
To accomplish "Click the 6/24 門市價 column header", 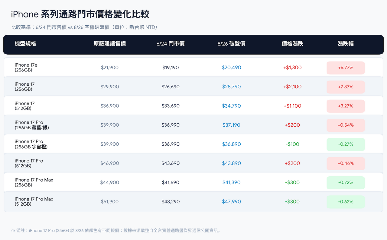I will [x=171, y=44].
